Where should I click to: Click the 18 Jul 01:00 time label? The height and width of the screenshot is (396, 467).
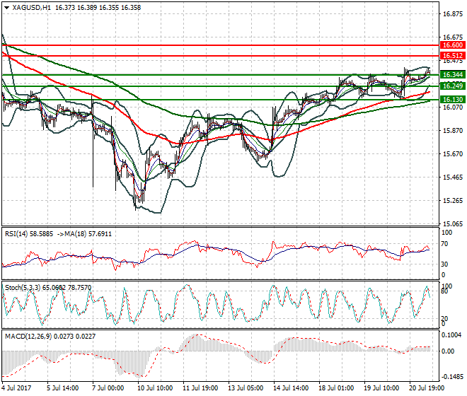[337, 388]
